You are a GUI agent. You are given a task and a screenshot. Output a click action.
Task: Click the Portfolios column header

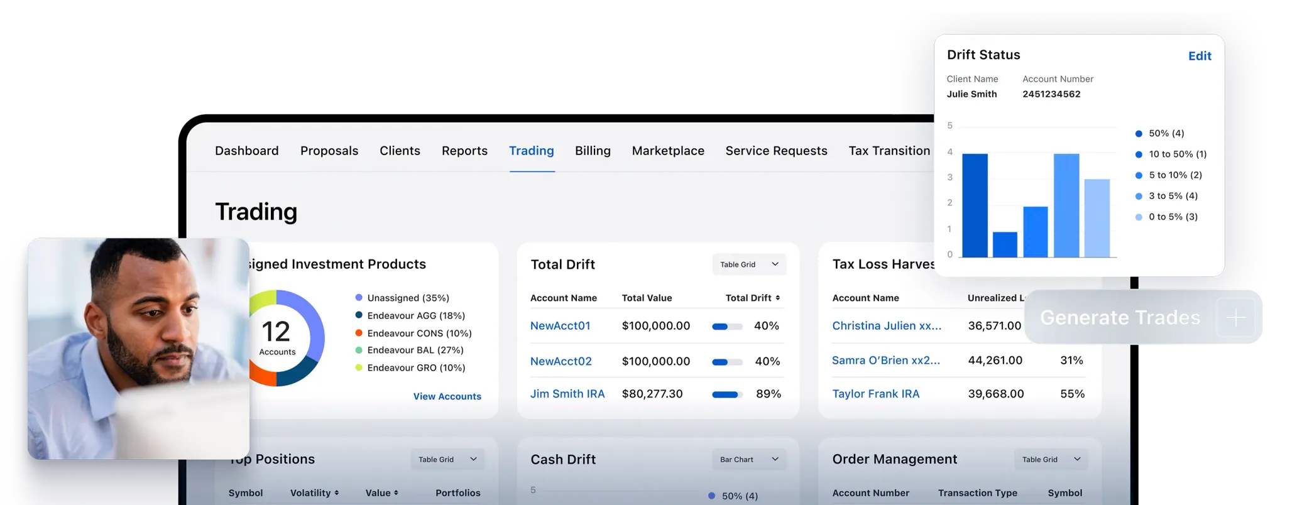pyautogui.click(x=458, y=493)
